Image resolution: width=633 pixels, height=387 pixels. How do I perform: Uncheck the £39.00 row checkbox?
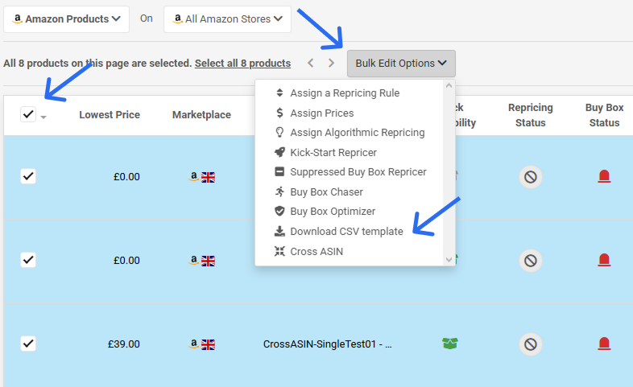[x=28, y=344]
